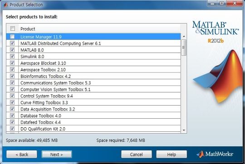Select Curve Fitting Toolbox 3.3 row text
This screenshot has width=245, height=164.
tap(44, 102)
